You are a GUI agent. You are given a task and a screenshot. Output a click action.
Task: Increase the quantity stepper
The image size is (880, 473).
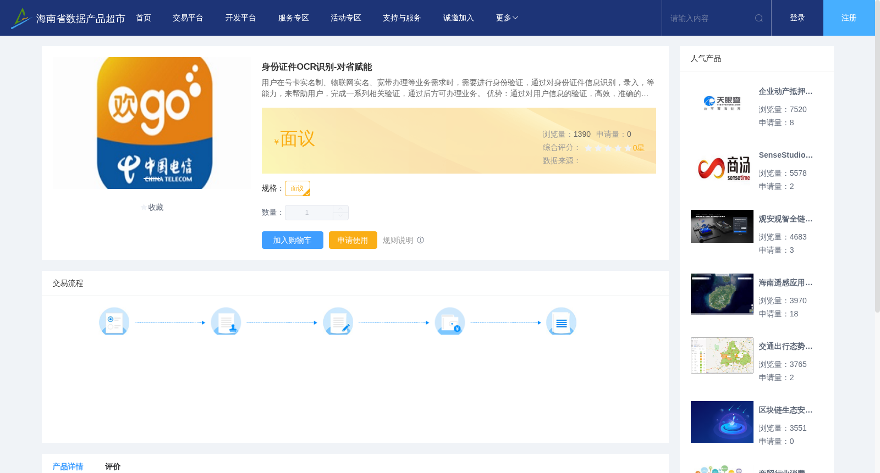pos(340,209)
